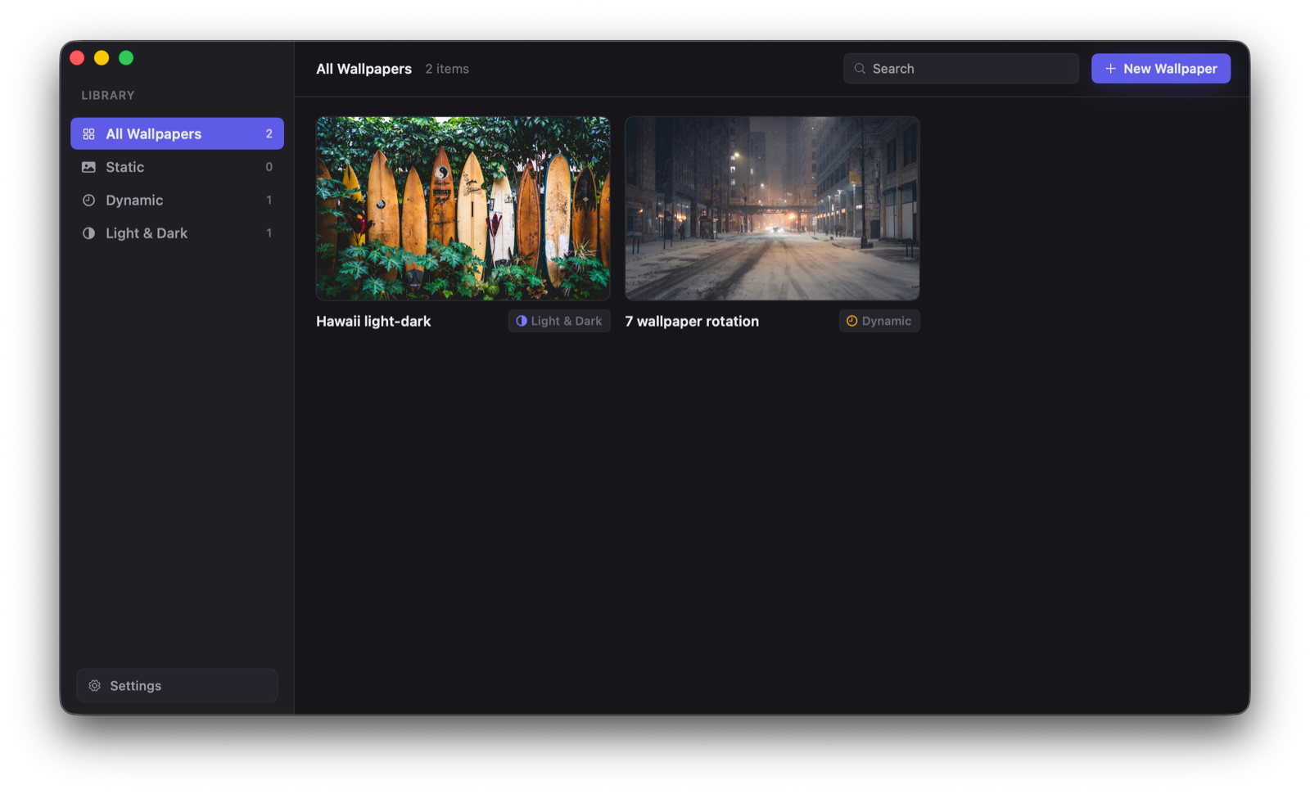Click the count 2 beside All Wallpapers
Screen dimensions: 1310x794
(269, 133)
